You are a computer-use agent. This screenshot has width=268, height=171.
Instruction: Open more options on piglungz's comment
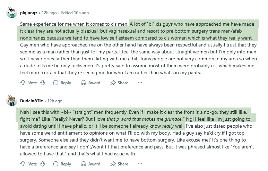(x=140, y=83)
